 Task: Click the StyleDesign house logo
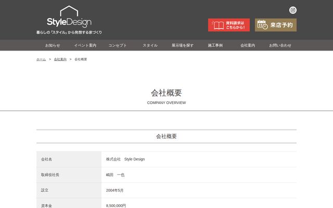coord(69,17)
